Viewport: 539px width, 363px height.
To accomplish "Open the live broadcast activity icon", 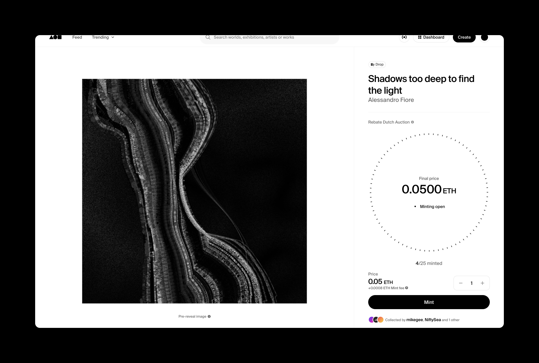I will (404, 37).
